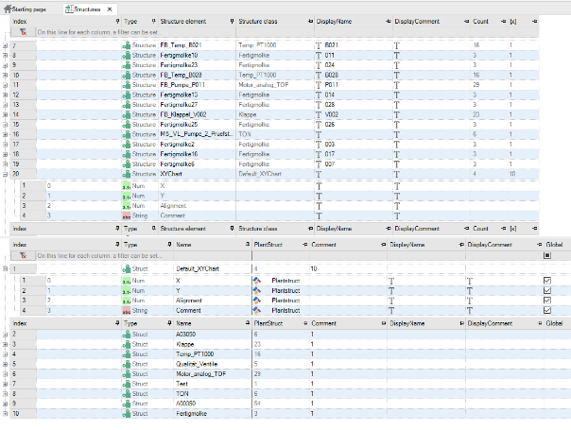This screenshot has width=571, height=430.
Task: Open DisplayName editor in lower X row
Action: [x=391, y=281]
